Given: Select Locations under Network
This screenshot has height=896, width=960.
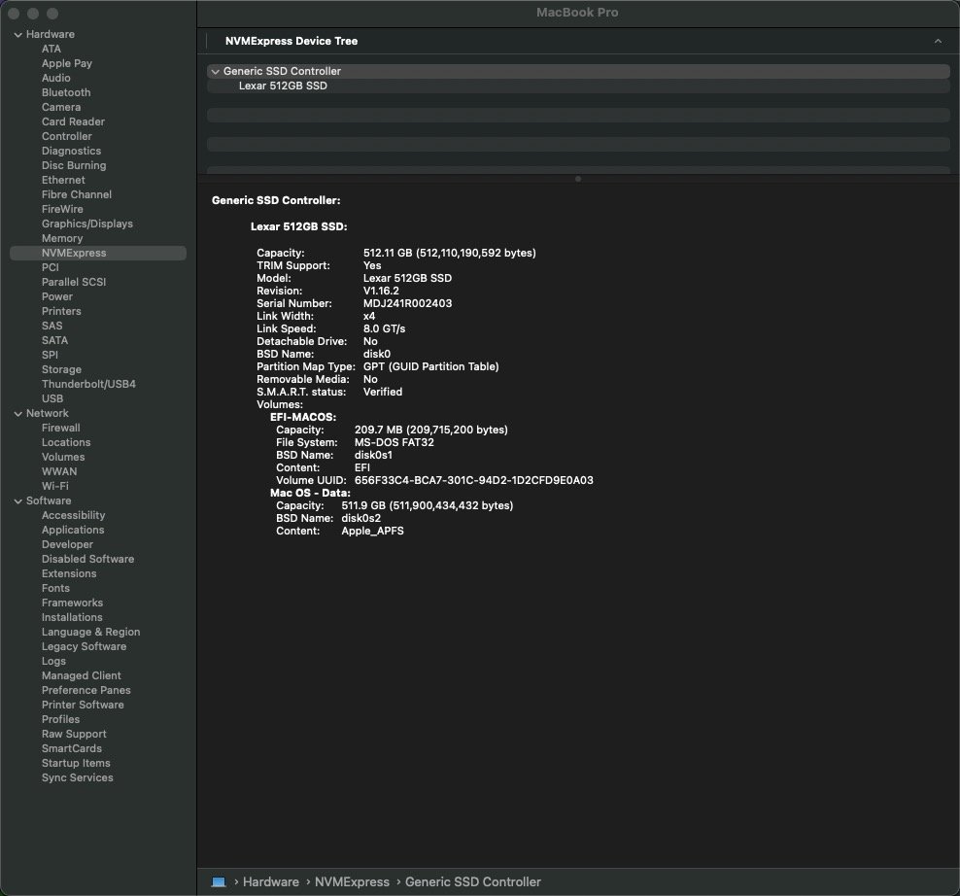Looking at the screenshot, I should click(x=66, y=443).
